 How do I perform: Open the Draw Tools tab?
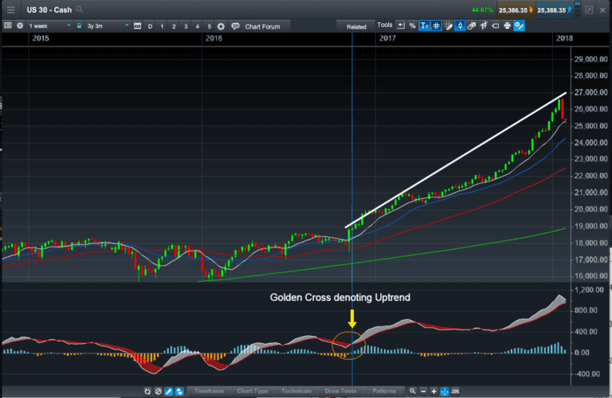pos(340,392)
